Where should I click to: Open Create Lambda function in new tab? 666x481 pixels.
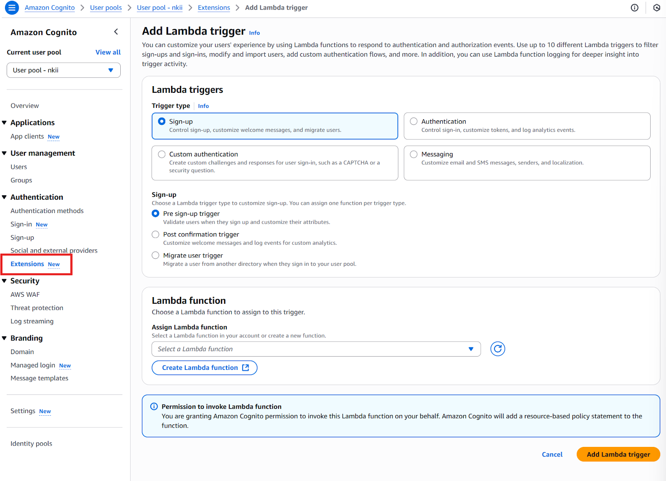click(x=204, y=367)
